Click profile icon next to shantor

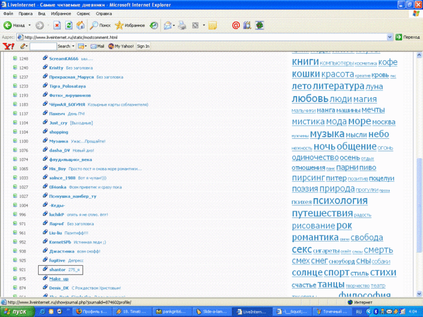45,269
